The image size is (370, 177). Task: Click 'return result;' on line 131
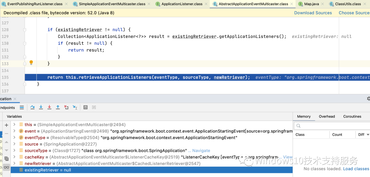tap(86, 50)
